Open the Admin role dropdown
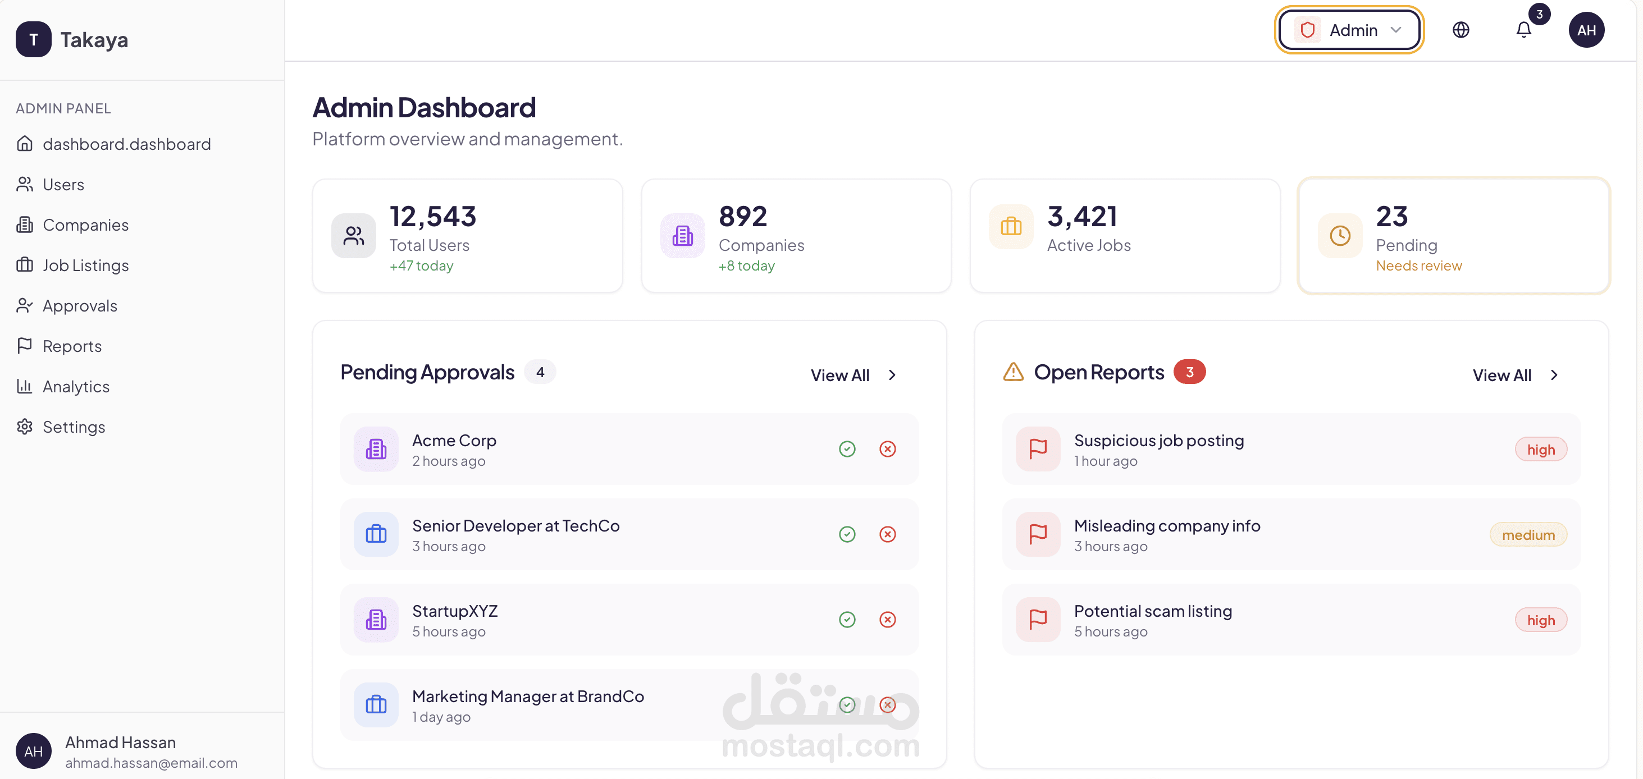The height and width of the screenshot is (779, 1643). click(1349, 30)
